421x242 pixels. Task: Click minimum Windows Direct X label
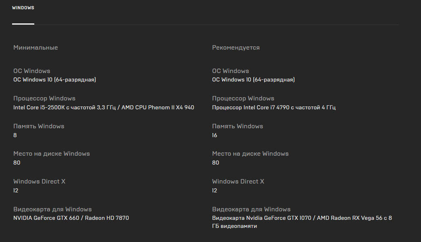(x=40, y=181)
